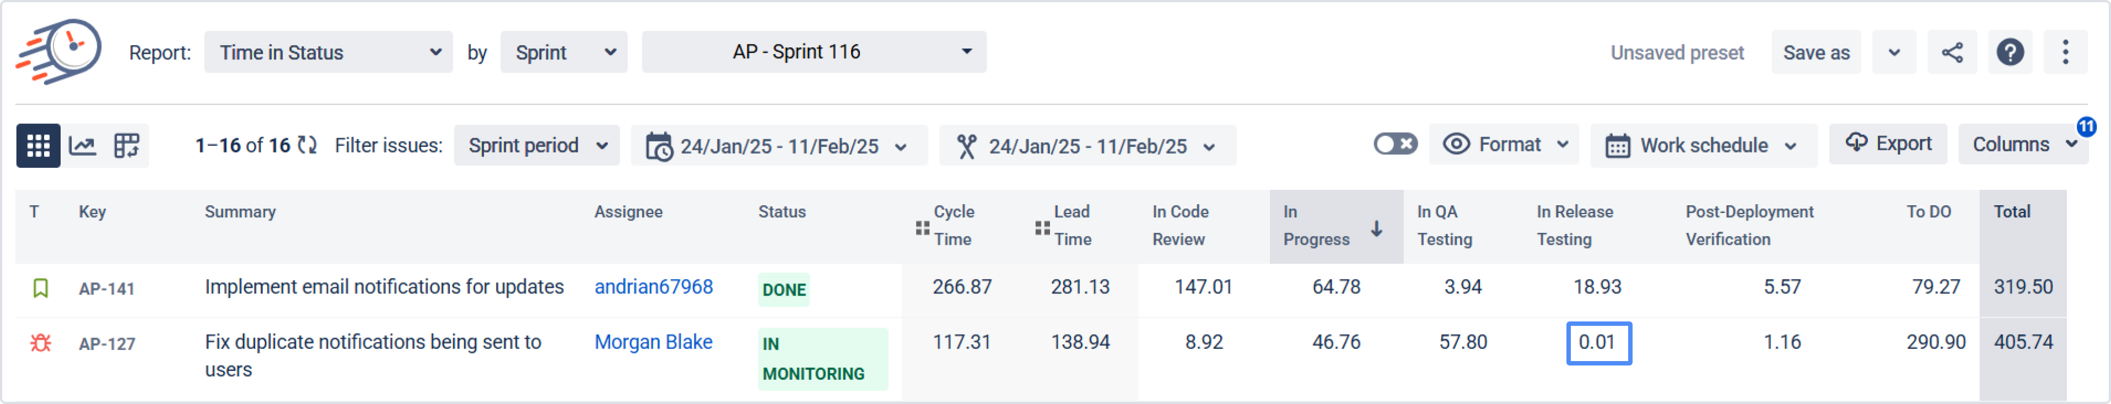Toggle the switch left of Format

pos(1395,145)
